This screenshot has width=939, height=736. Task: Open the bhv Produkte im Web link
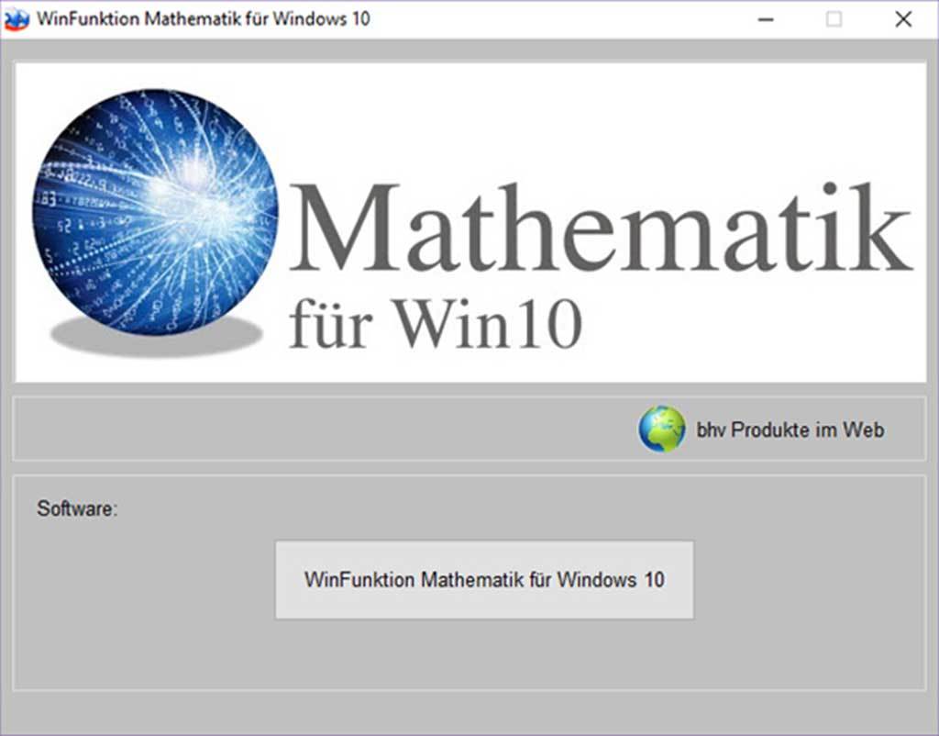(x=790, y=429)
